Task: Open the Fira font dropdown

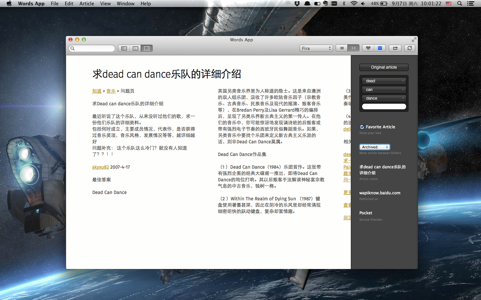Action: click(x=316, y=48)
